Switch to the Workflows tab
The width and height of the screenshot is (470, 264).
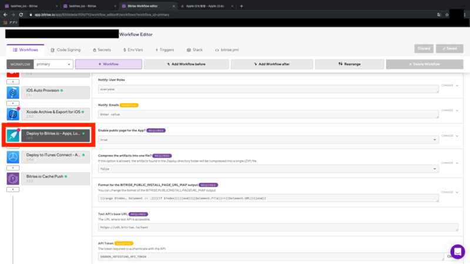click(25, 50)
